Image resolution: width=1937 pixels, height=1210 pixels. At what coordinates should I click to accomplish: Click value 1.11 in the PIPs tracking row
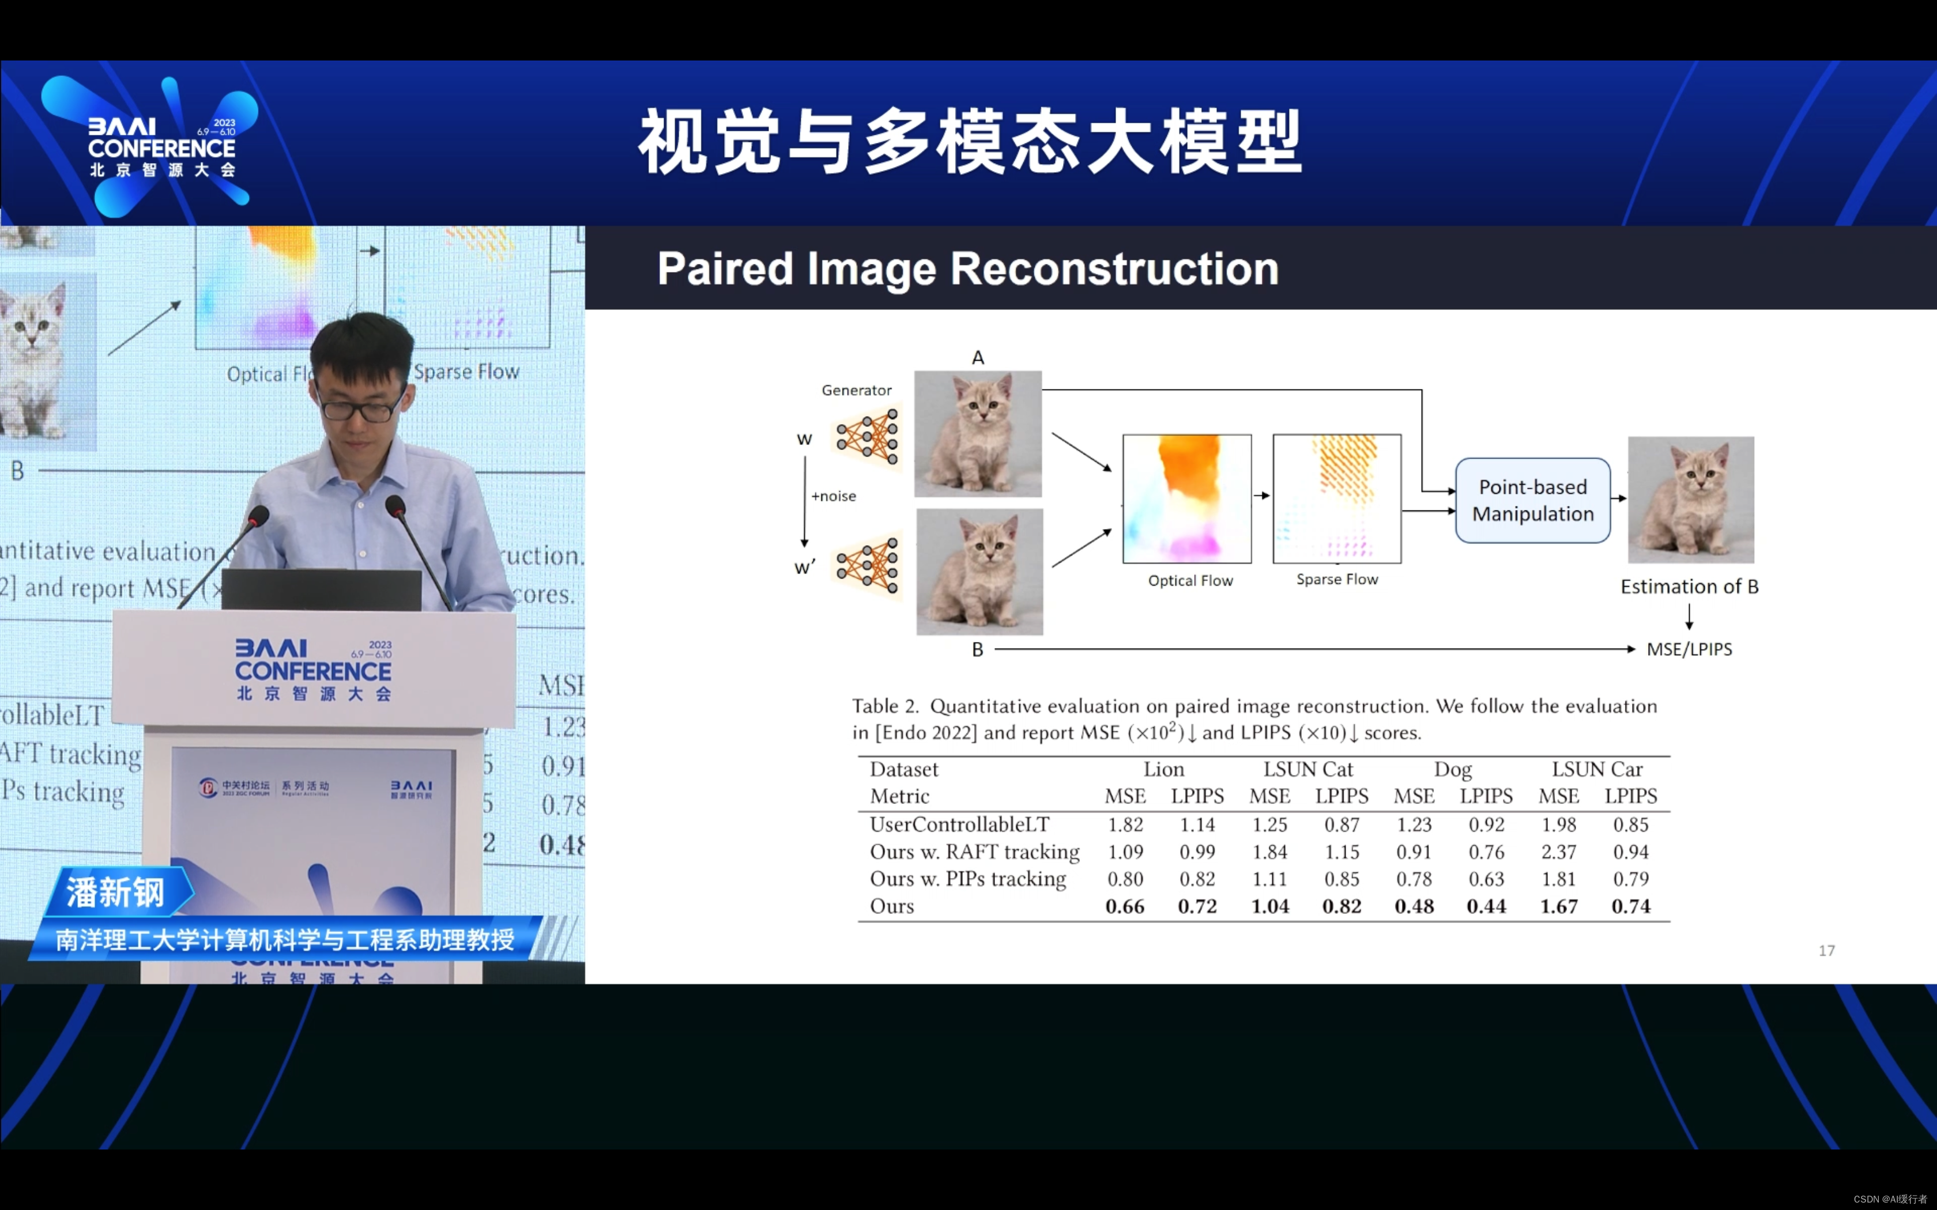tap(1269, 879)
